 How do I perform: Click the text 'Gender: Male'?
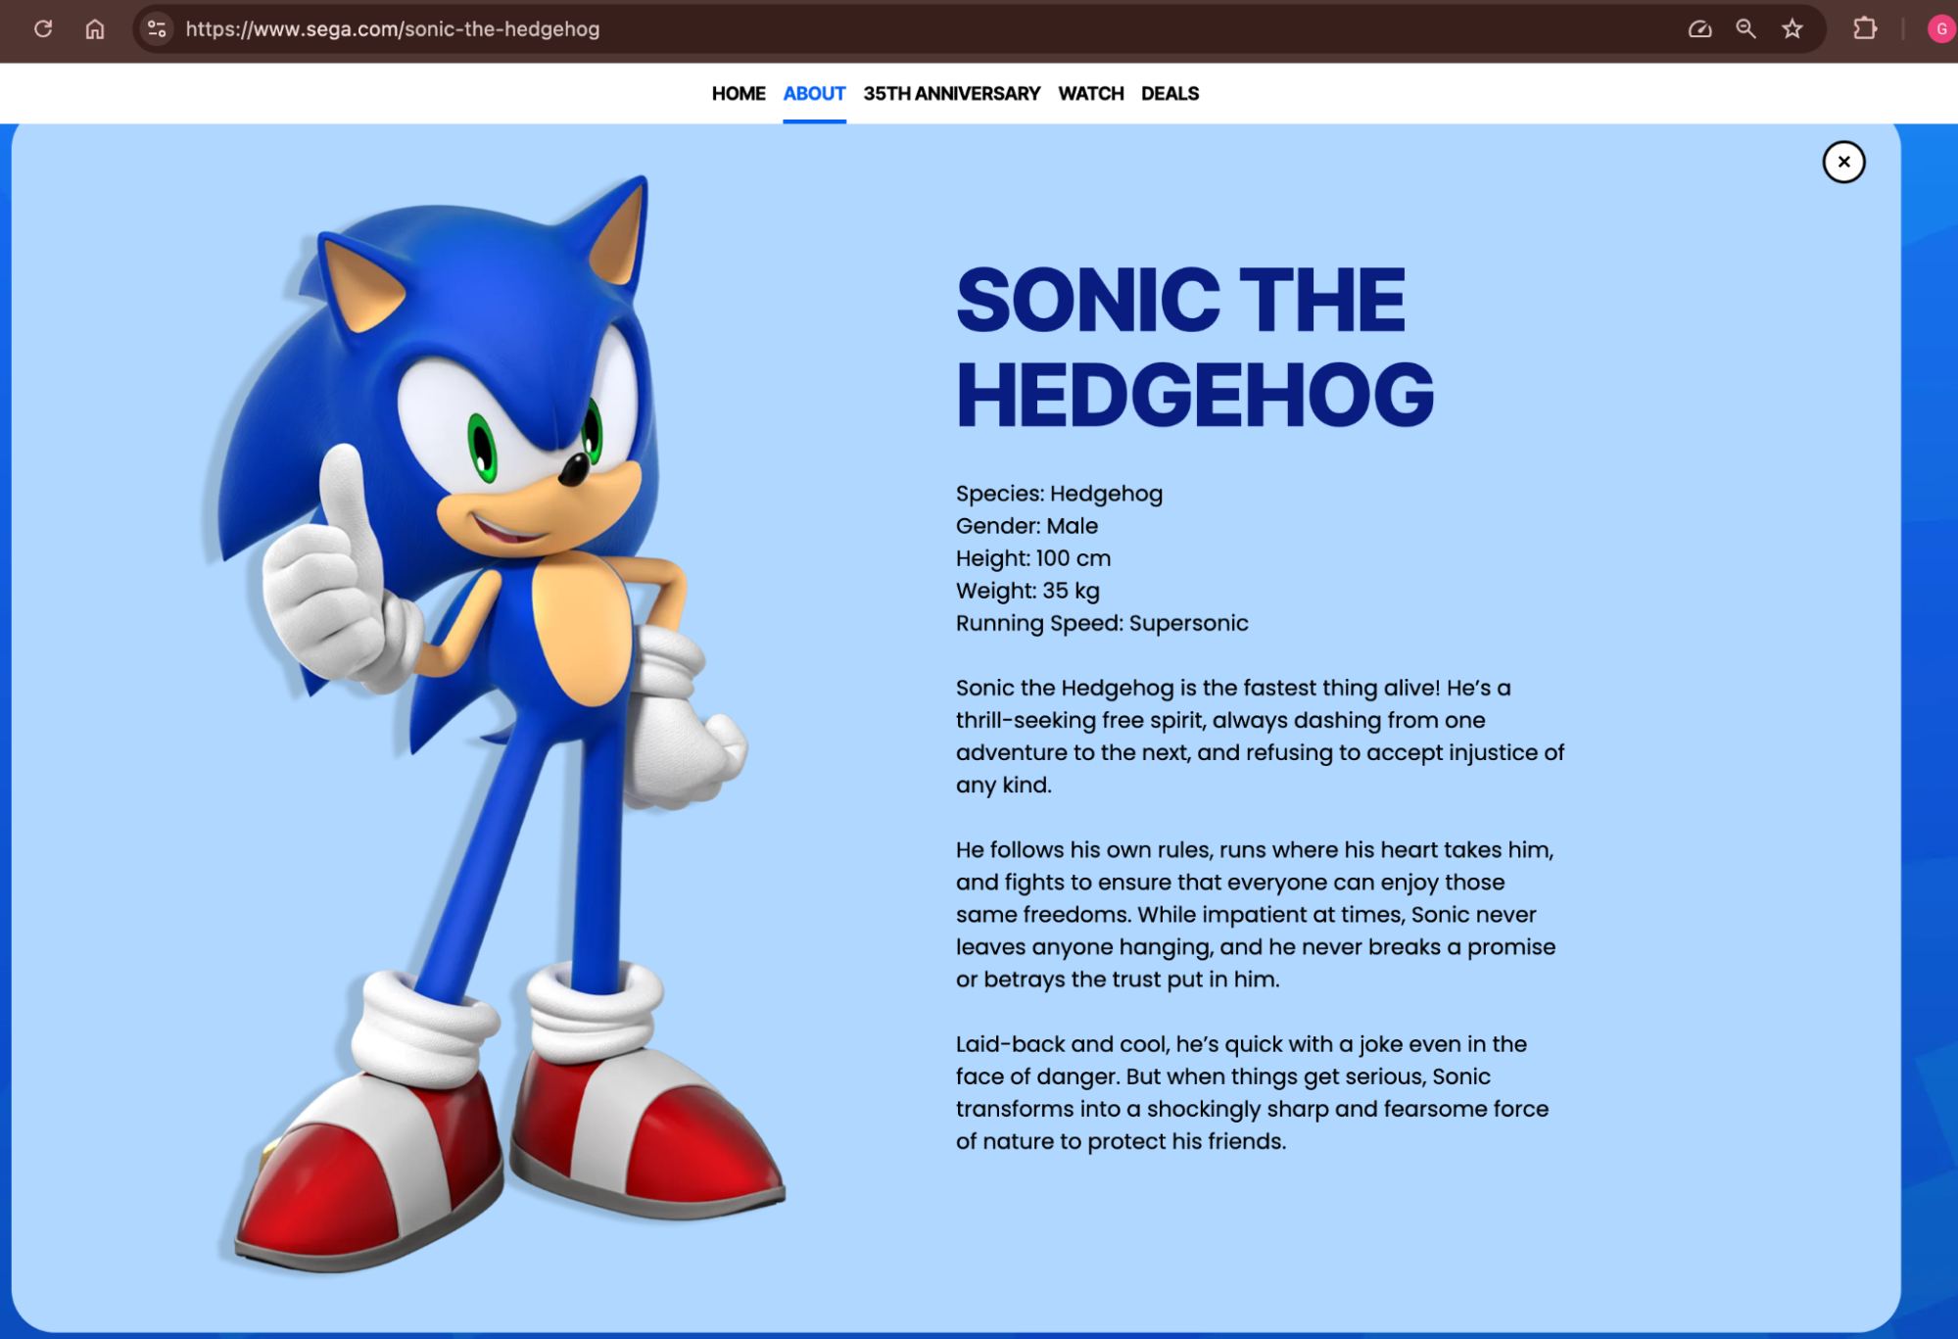[1027, 526]
